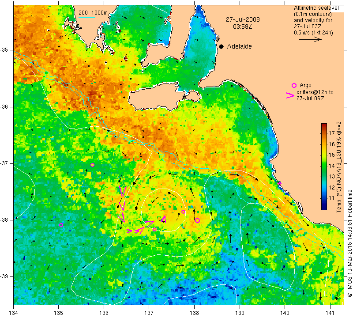Click the '200 1000m' depth legend text

point(93,13)
